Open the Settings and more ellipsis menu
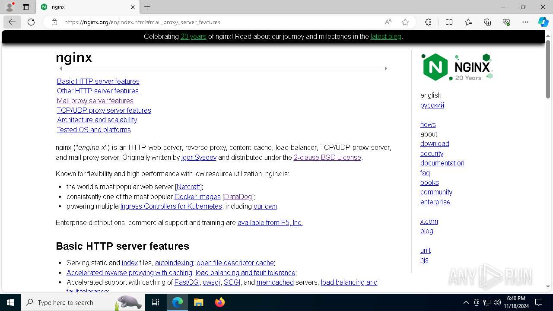Viewport: 553px width, 311px height. (525, 22)
